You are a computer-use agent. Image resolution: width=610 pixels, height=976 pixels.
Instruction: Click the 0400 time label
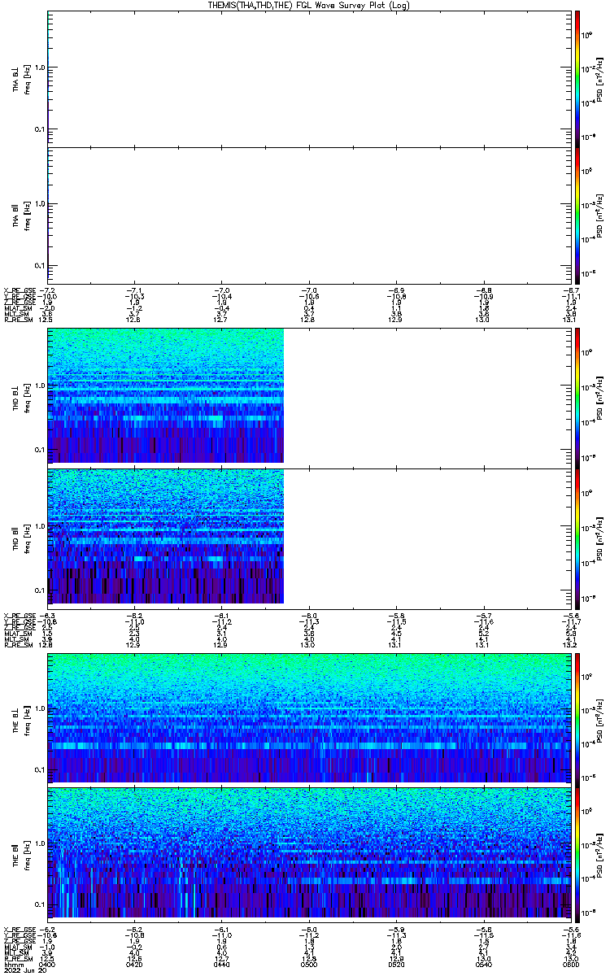point(49,964)
